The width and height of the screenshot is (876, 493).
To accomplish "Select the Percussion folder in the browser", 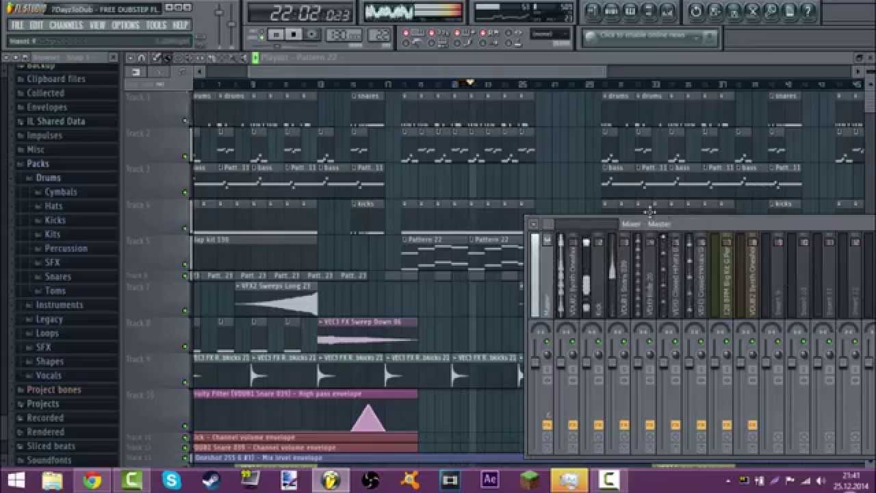I will [x=66, y=249].
